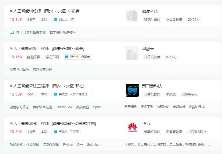Open the AI人工智能测试工程师 job title
Screen dimensions: 222x154
click(x=29, y=123)
